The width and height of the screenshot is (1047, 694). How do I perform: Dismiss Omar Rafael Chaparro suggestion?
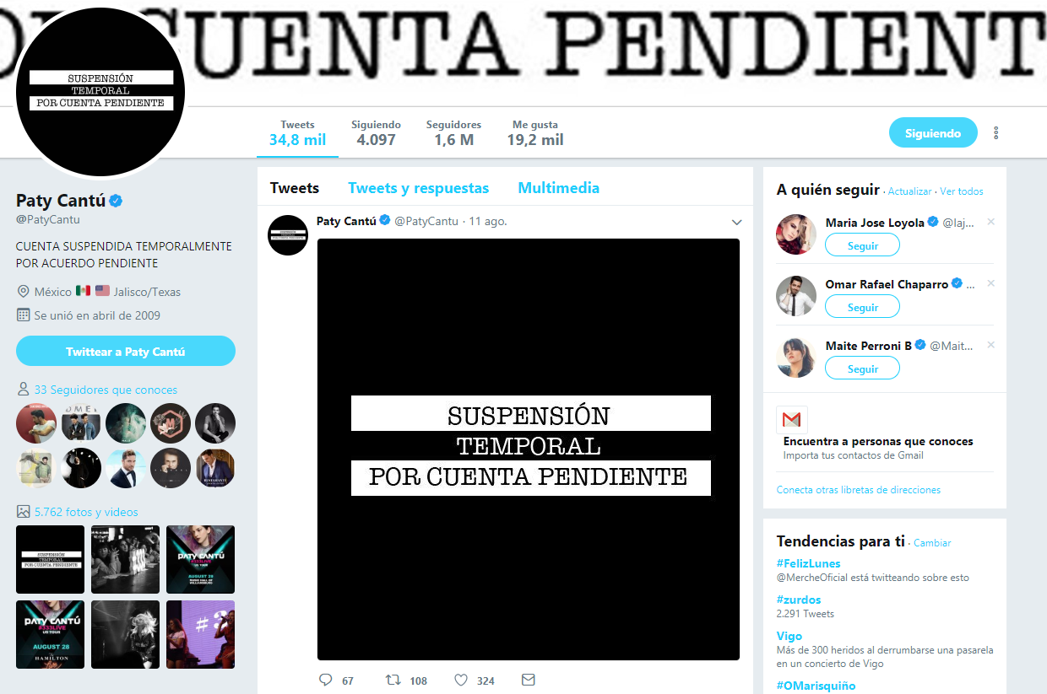click(991, 283)
